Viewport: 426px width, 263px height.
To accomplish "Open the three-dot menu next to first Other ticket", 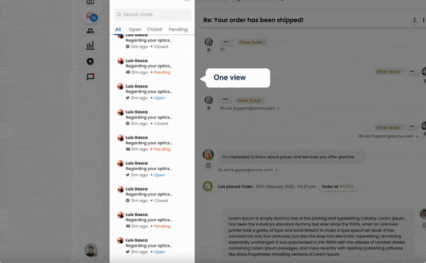I will click(x=226, y=42).
